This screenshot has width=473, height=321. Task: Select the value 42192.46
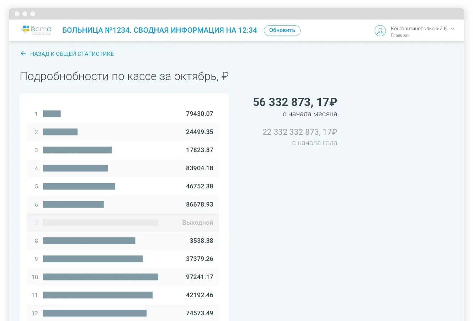pos(200,295)
